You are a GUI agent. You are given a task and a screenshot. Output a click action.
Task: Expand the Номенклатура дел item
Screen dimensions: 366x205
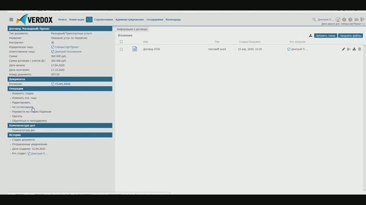[x=23, y=130]
